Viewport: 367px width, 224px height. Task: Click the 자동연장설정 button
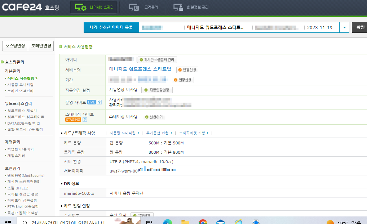coord(157,90)
